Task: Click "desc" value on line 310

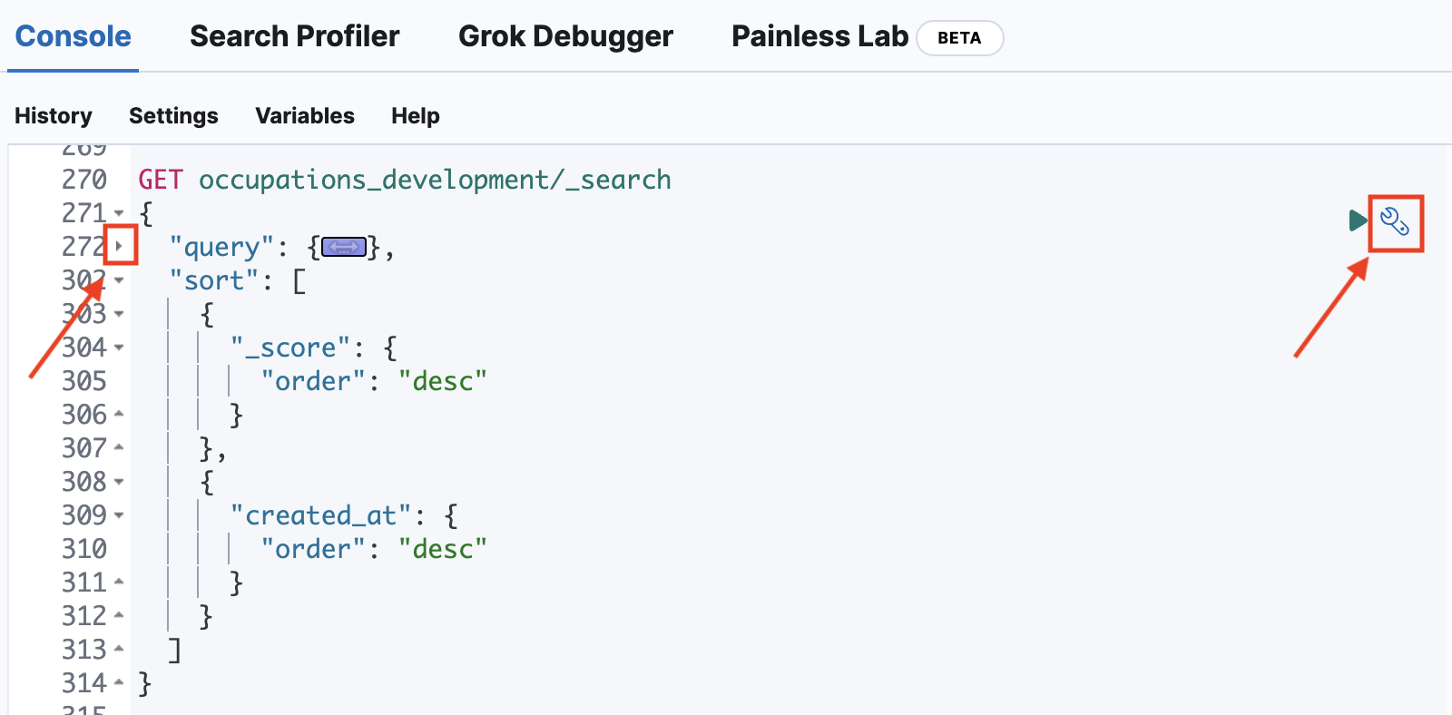Action: point(443,549)
